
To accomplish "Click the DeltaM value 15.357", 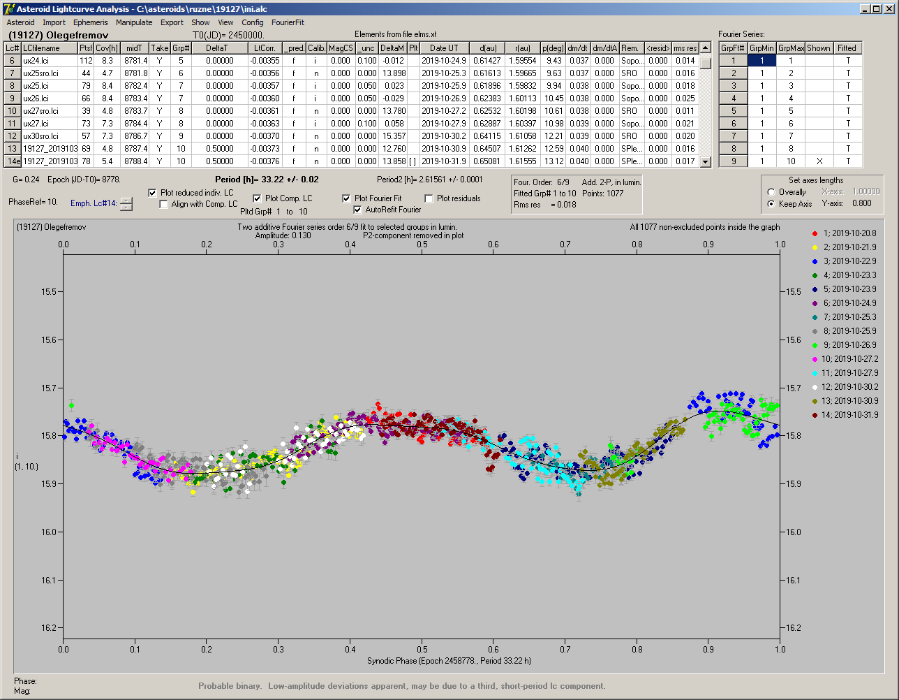I will click(394, 136).
